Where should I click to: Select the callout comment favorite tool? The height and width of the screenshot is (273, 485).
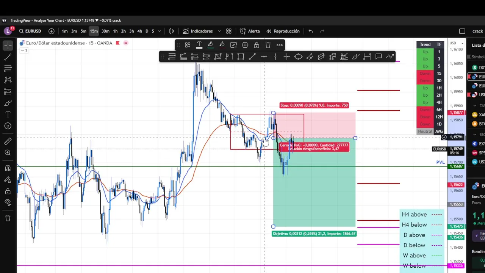click(x=379, y=57)
